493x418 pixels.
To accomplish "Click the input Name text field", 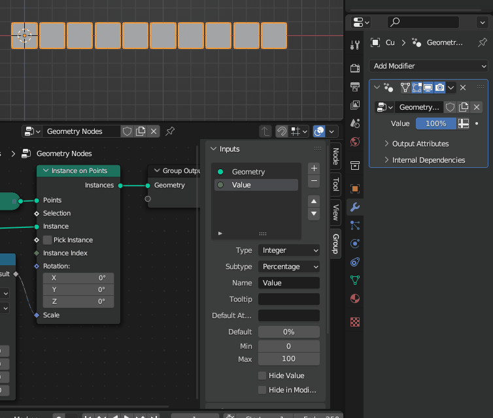I will [289, 283].
